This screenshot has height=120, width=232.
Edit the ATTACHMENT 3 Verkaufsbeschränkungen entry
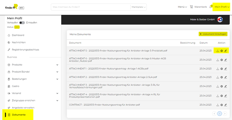(225, 86)
